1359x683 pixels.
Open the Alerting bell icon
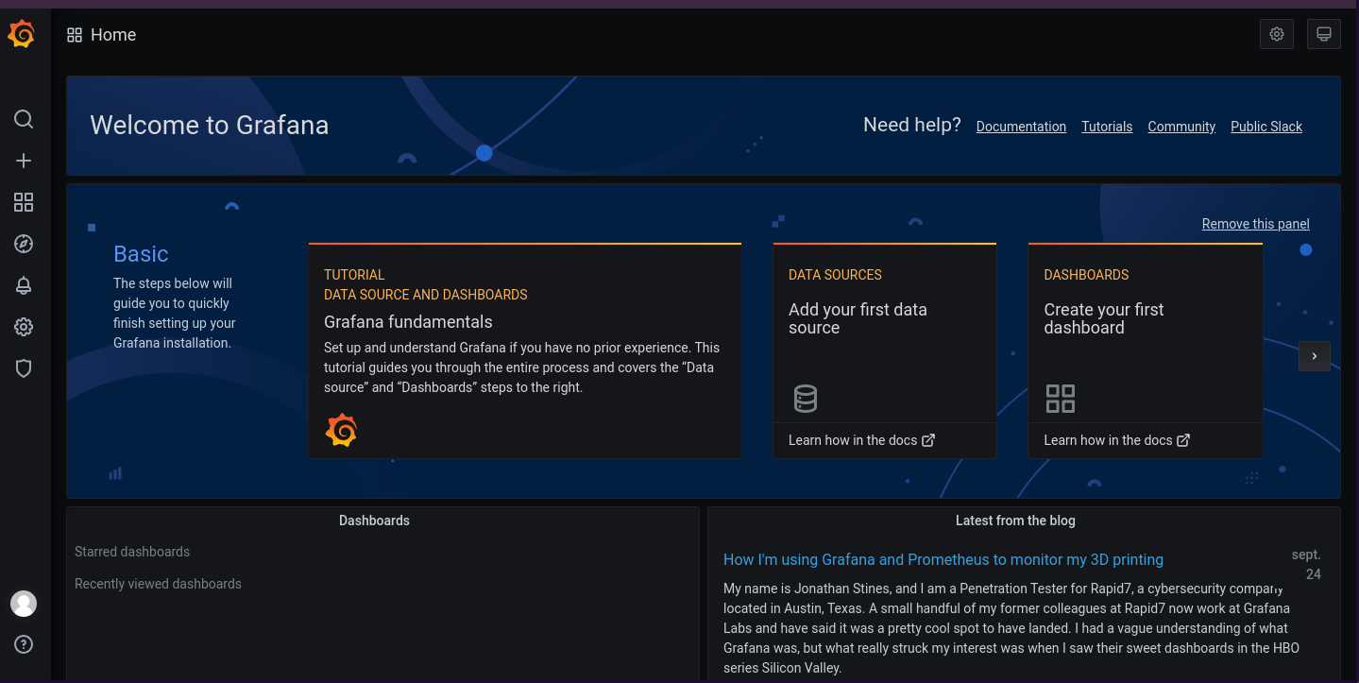click(24, 285)
